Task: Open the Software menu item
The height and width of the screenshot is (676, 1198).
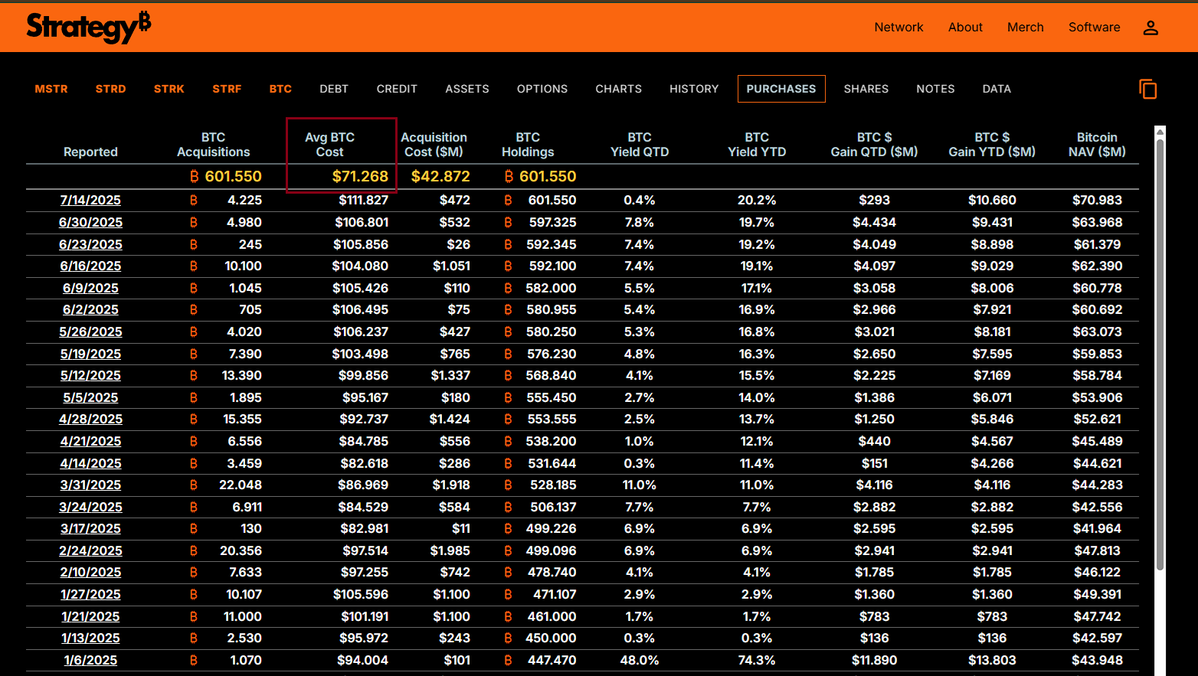Action: click(1094, 28)
